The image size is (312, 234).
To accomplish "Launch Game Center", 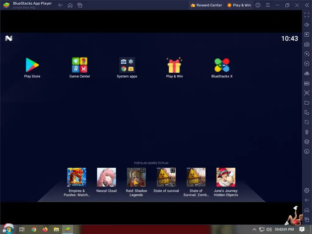I will coord(80,65).
